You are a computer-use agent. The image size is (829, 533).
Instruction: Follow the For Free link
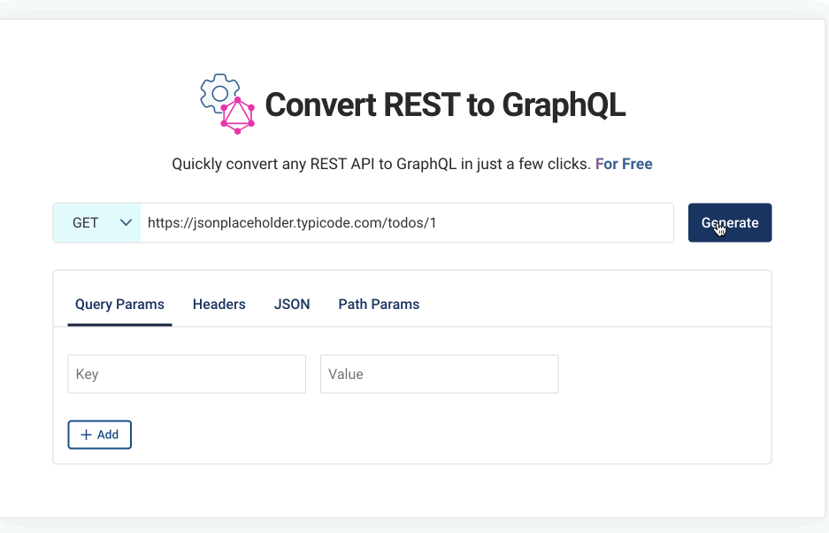624,164
